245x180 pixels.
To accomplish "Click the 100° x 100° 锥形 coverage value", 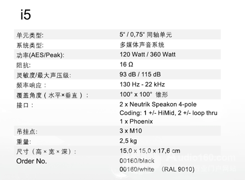I will pos(144,94).
